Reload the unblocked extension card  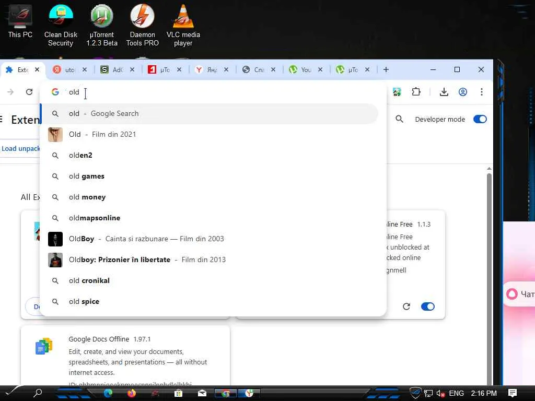pyautogui.click(x=406, y=306)
